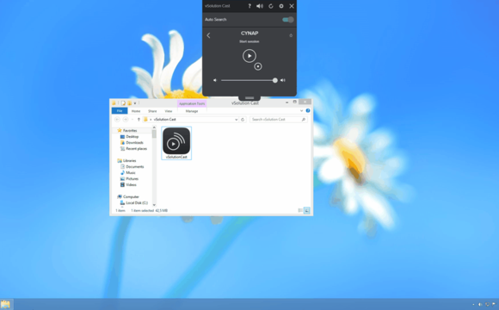Open the Manage ribbon tab

(192, 111)
